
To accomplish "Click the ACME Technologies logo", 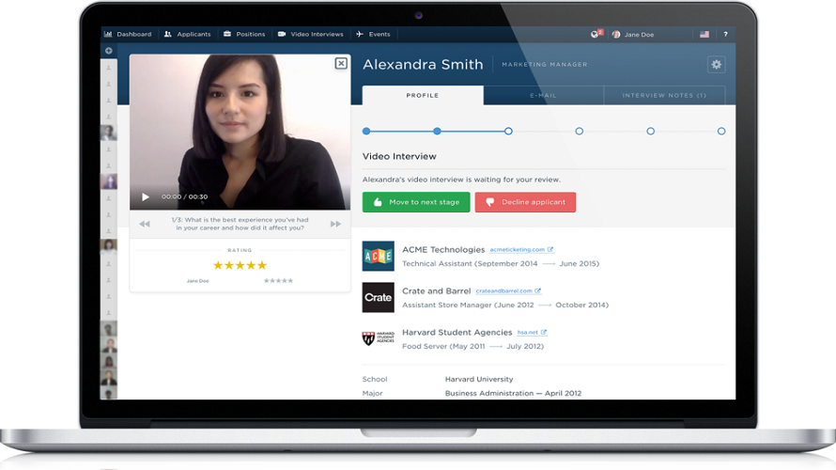I will point(378,256).
